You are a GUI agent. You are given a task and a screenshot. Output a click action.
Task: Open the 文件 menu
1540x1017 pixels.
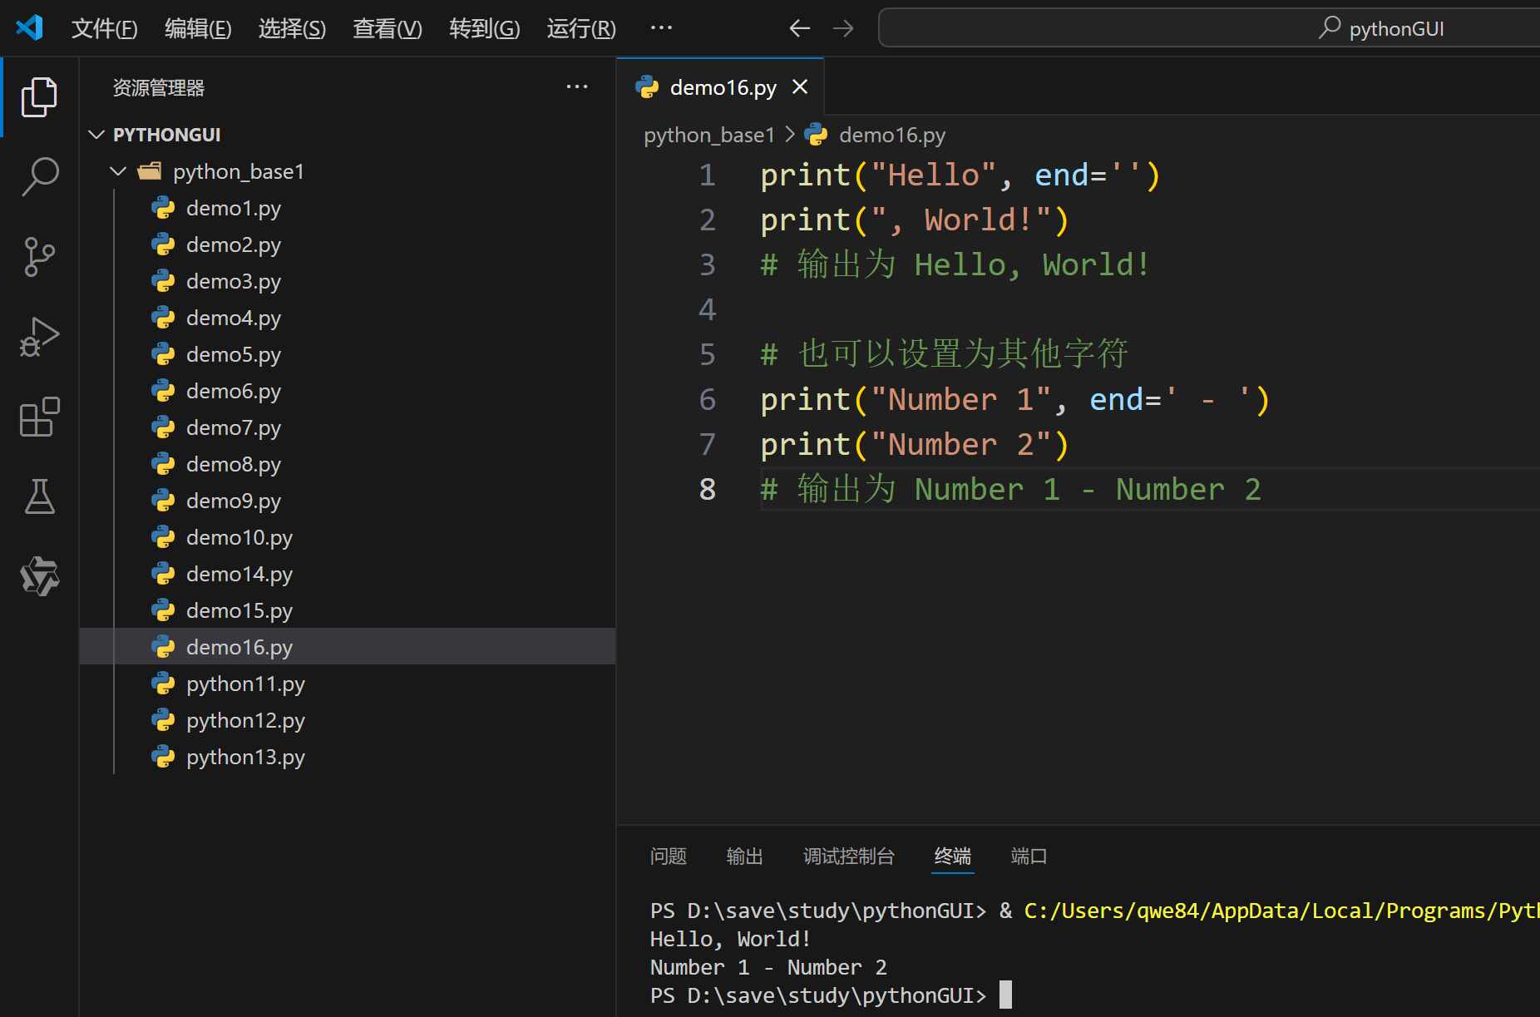(x=104, y=27)
